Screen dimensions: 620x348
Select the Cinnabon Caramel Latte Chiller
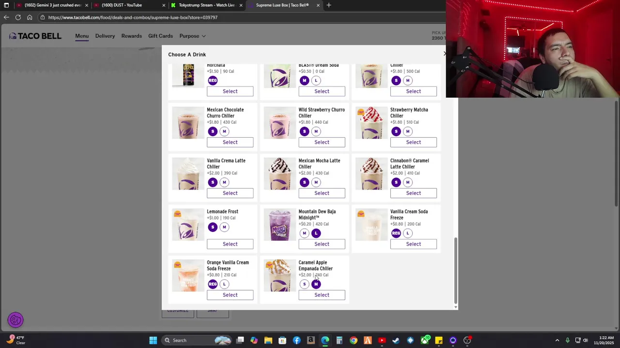coord(413,193)
